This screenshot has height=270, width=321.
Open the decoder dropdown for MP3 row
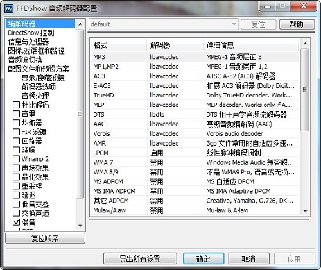164,57
